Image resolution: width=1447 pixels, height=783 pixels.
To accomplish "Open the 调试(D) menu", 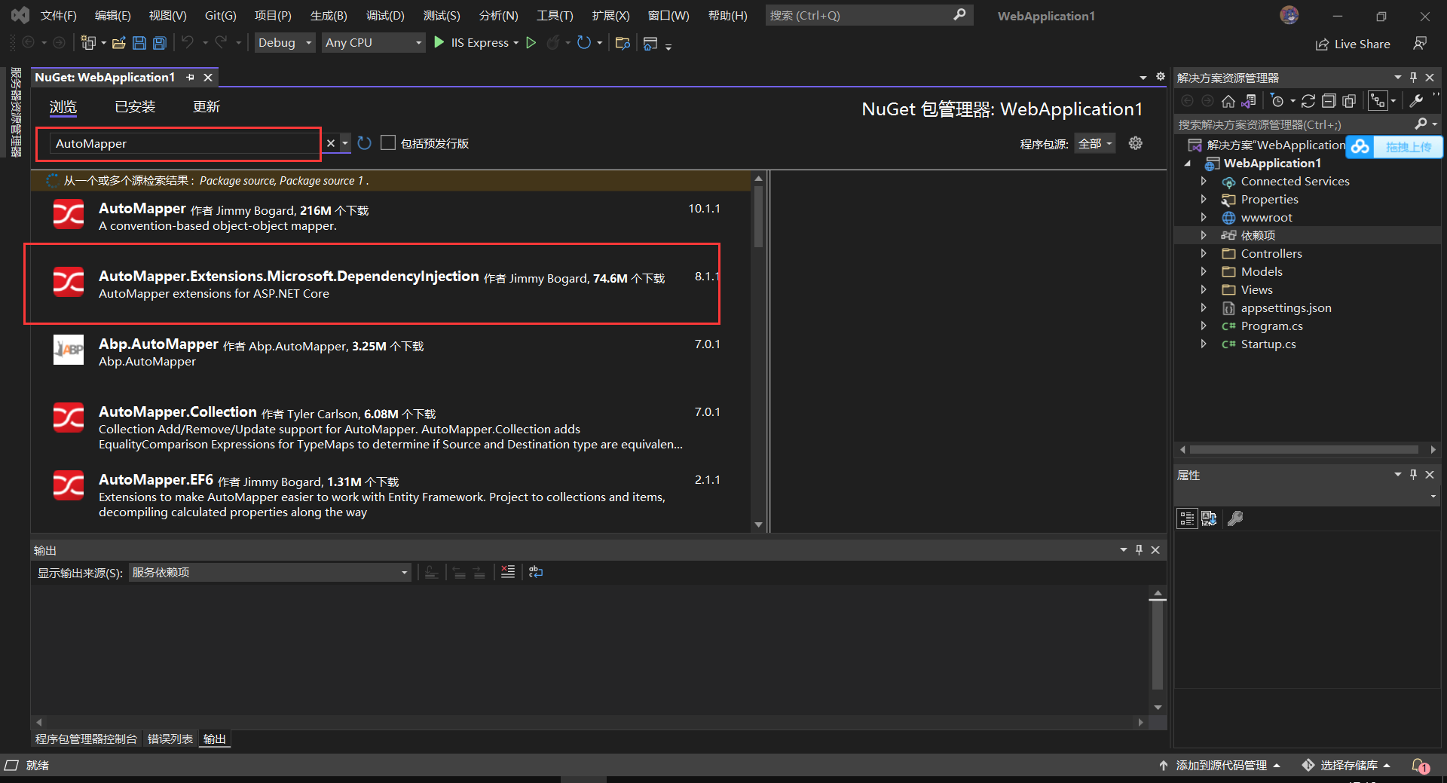I will tap(385, 15).
